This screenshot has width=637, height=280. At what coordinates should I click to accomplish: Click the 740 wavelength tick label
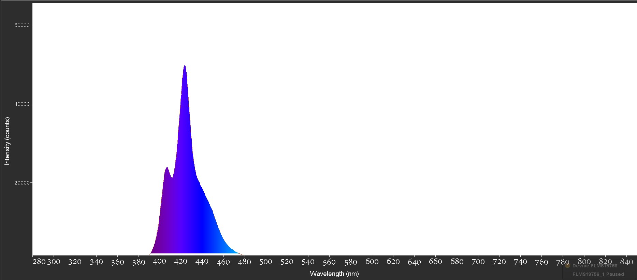[x=520, y=262]
